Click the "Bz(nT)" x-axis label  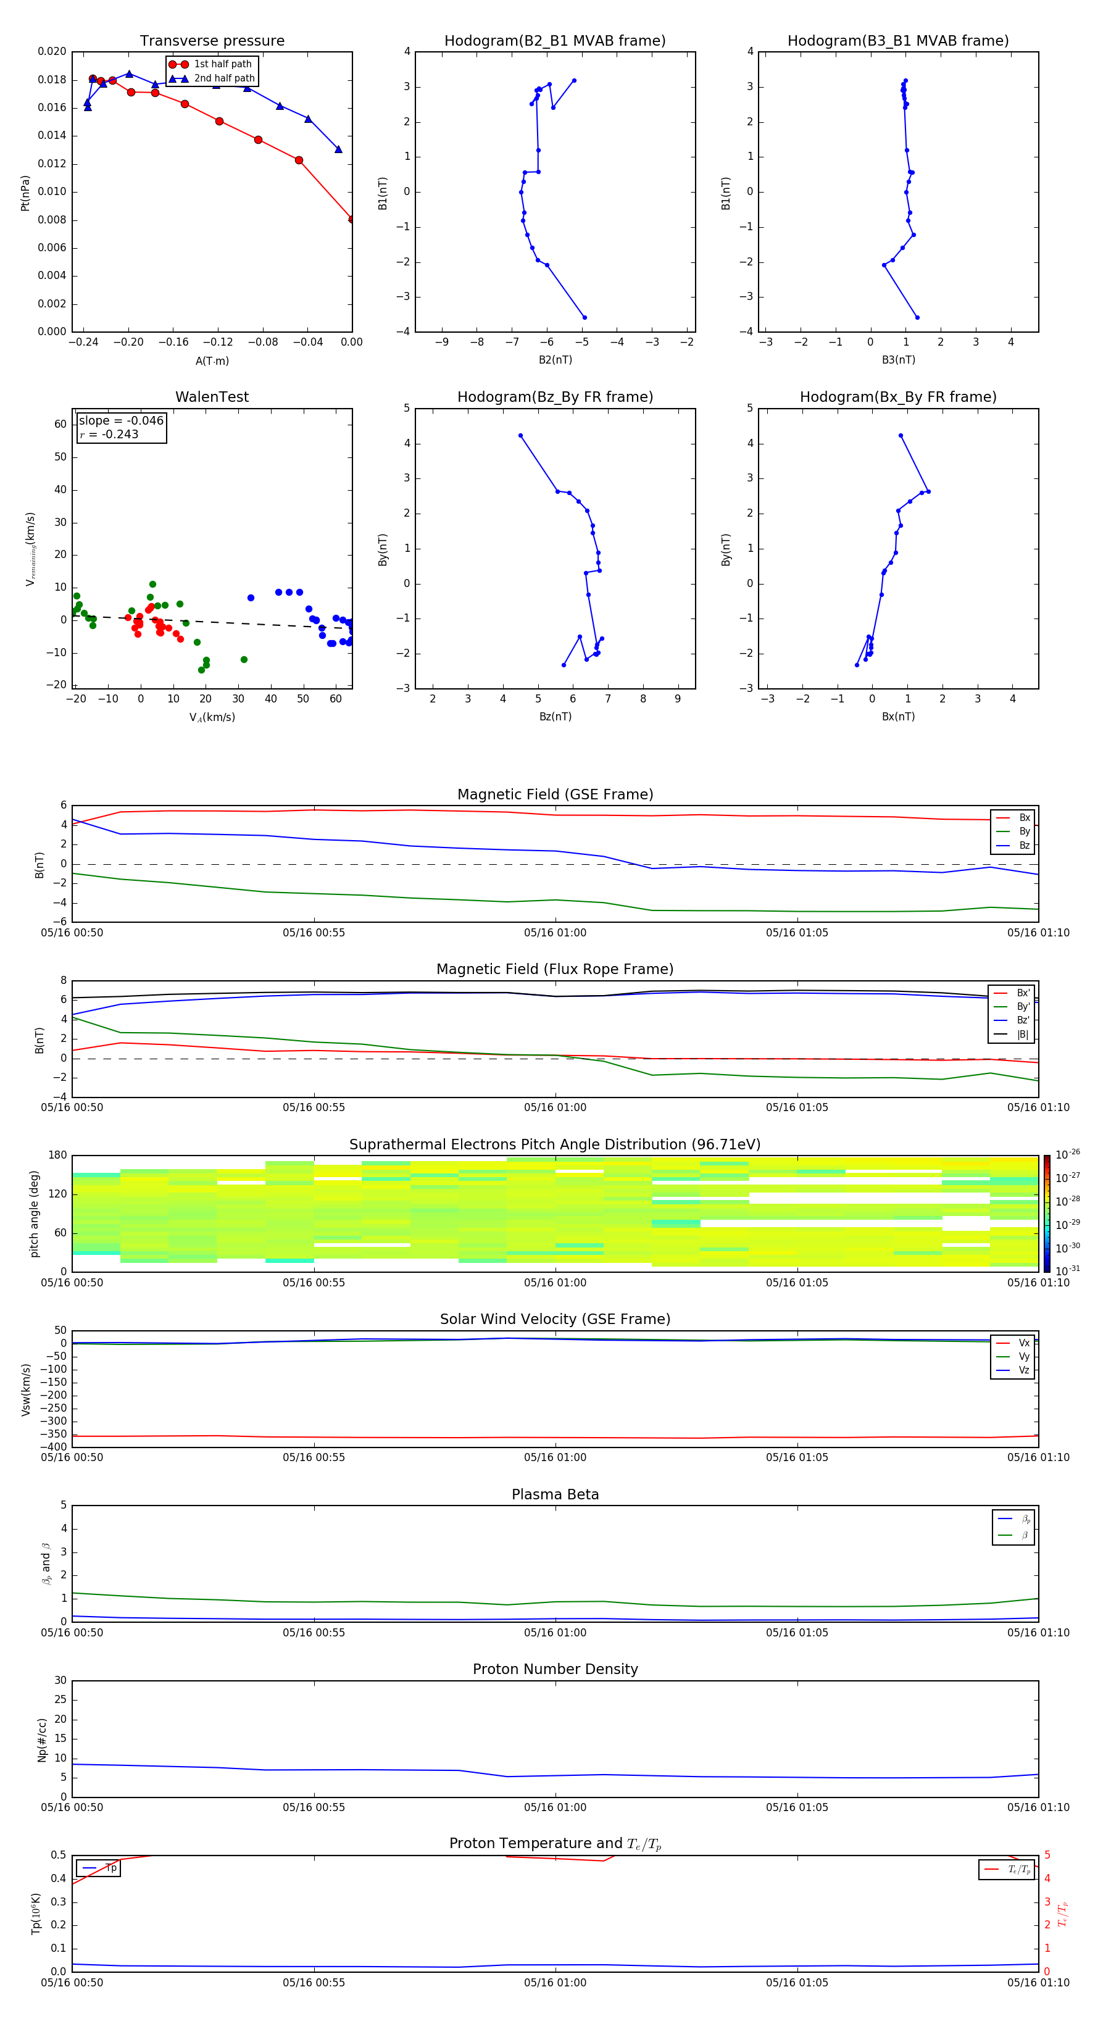[x=555, y=717]
